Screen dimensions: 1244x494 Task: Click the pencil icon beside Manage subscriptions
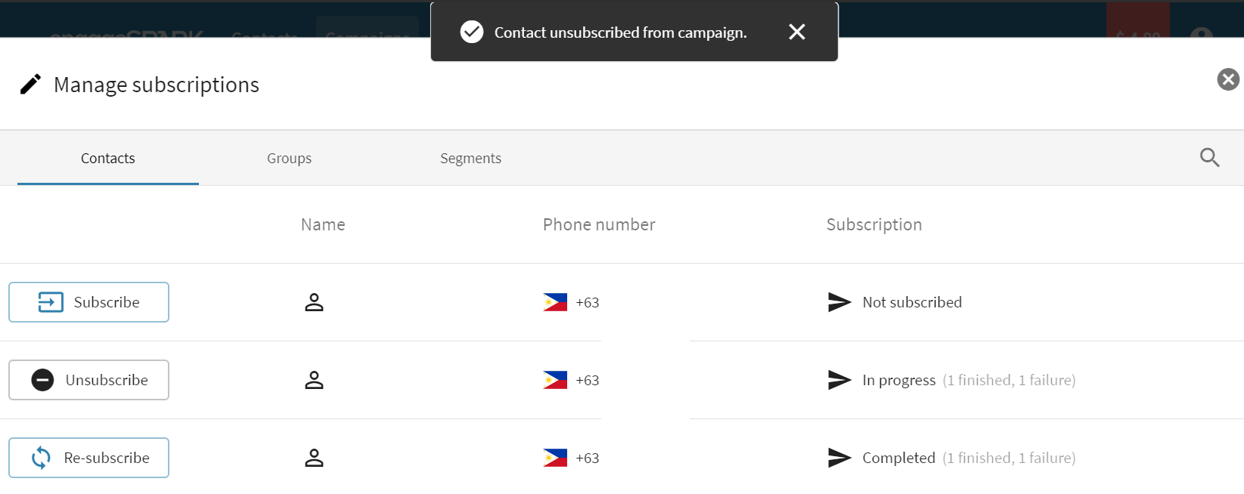pyautogui.click(x=30, y=84)
